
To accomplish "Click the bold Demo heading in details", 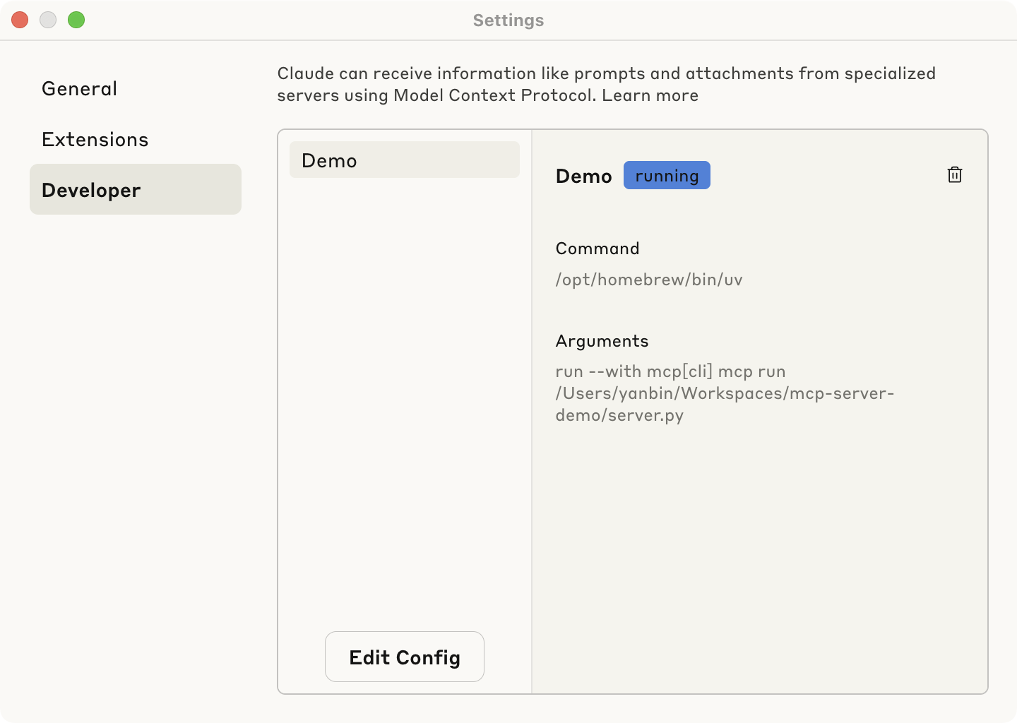I will coord(583,177).
